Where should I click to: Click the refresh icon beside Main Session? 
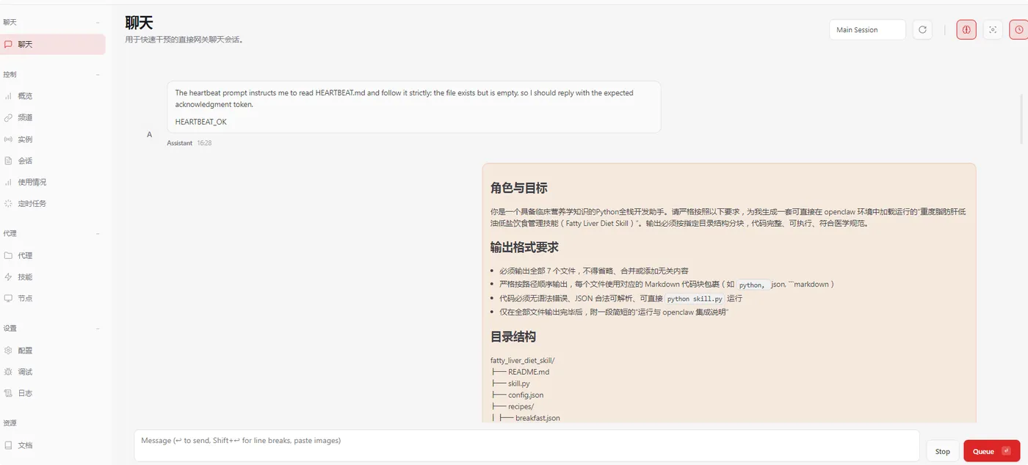[922, 30]
